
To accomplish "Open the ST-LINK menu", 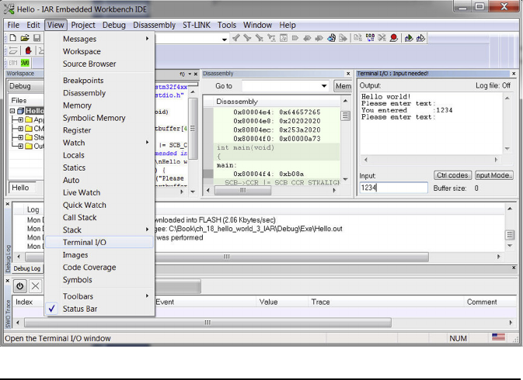I will click(197, 25).
